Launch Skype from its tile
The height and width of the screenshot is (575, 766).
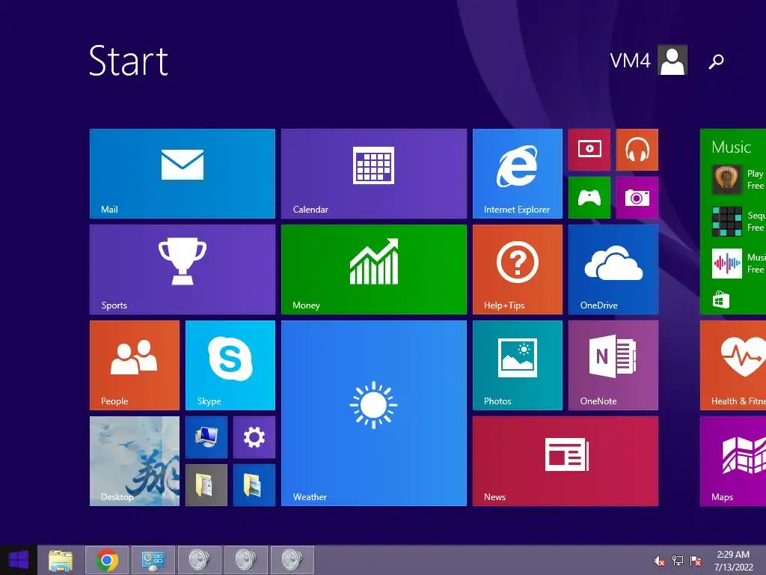tap(230, 365)
